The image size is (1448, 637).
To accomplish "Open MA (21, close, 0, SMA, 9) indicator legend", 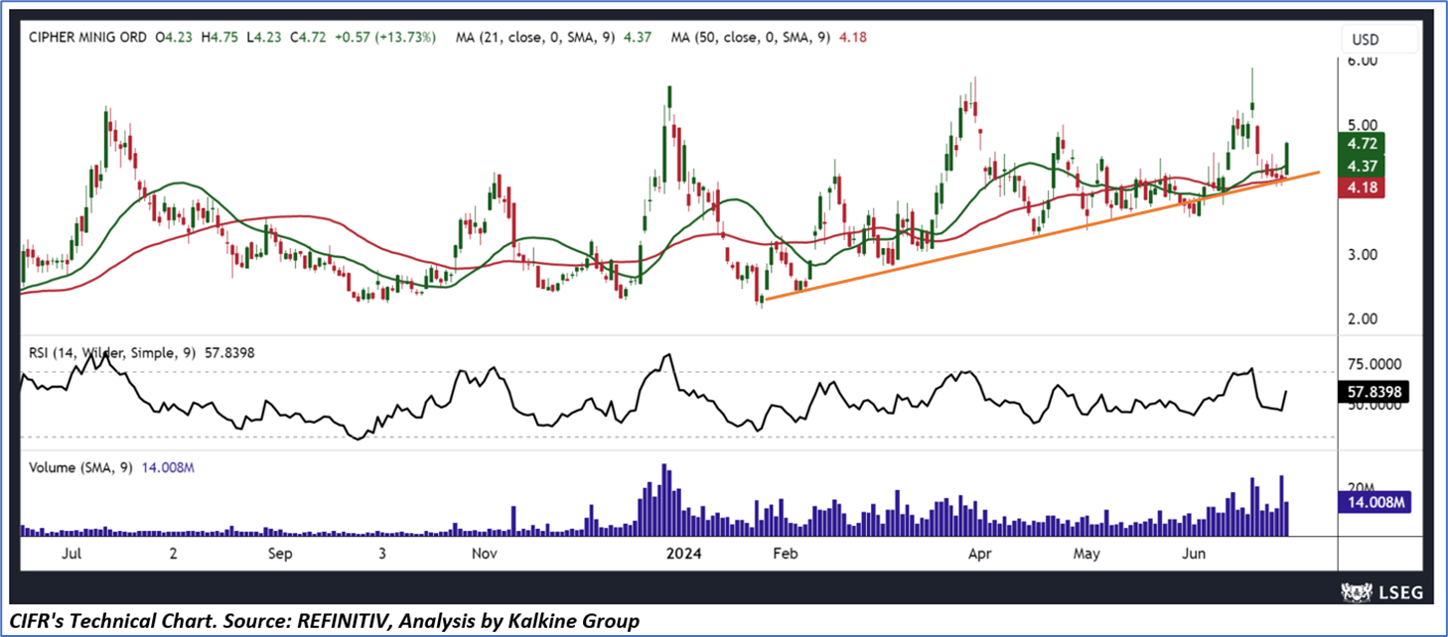I will click(x=535, y=38).
